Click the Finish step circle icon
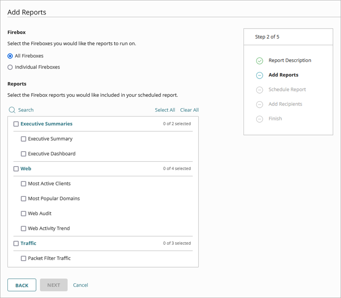 click(x=259, y=119)
